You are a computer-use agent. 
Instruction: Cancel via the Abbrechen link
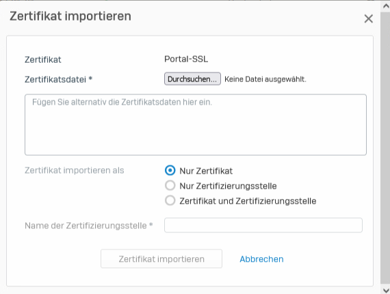[x=261, y=259]
